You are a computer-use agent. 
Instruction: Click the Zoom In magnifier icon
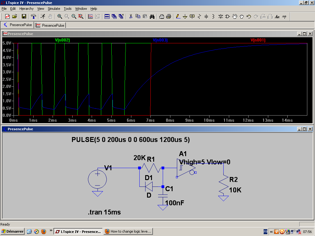coord(60,17)
